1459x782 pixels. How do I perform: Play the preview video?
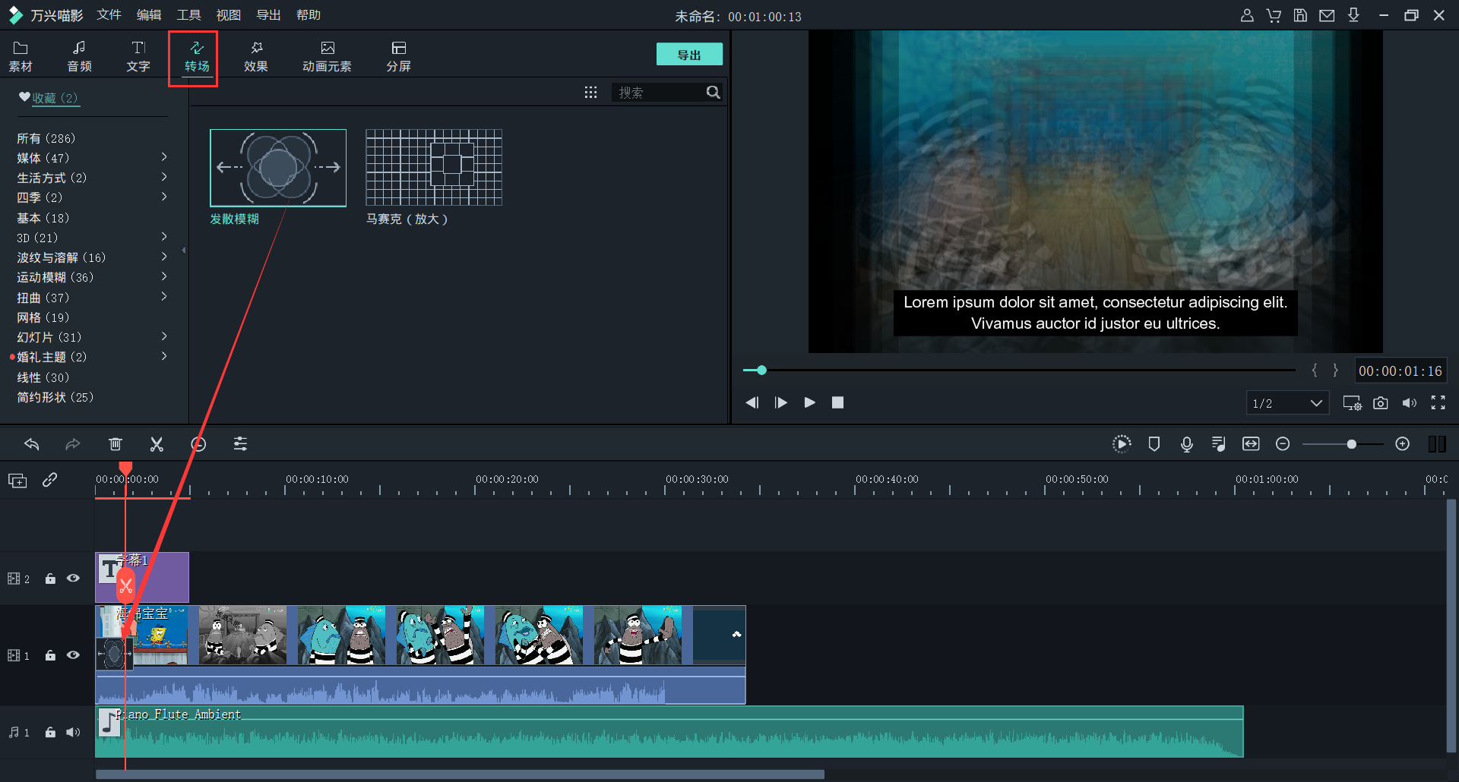[x=809, y=402]
